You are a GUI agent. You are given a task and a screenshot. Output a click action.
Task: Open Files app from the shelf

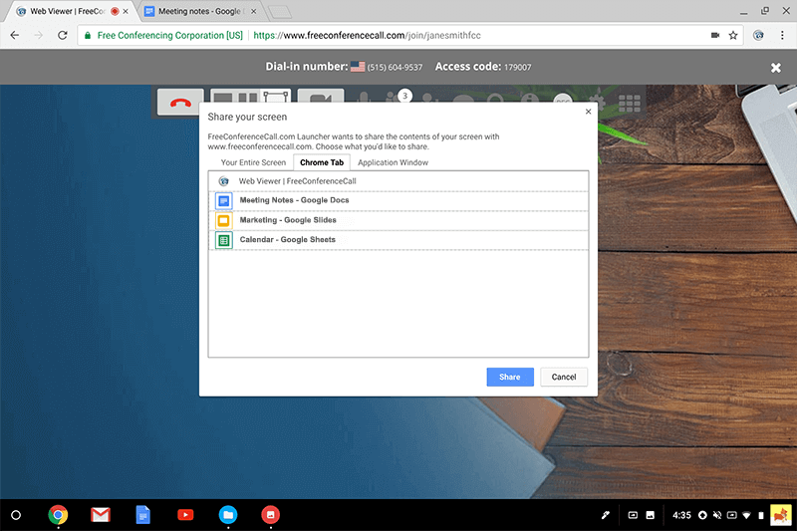point(228,515)
